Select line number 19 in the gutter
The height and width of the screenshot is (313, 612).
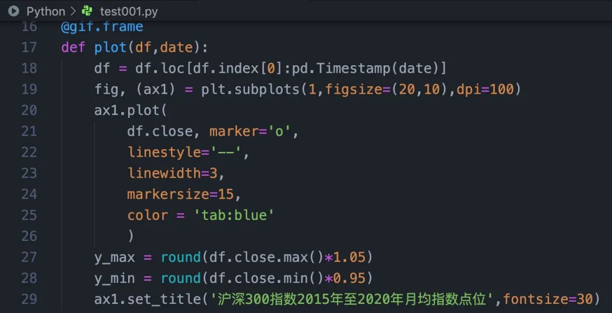[29, 90]
